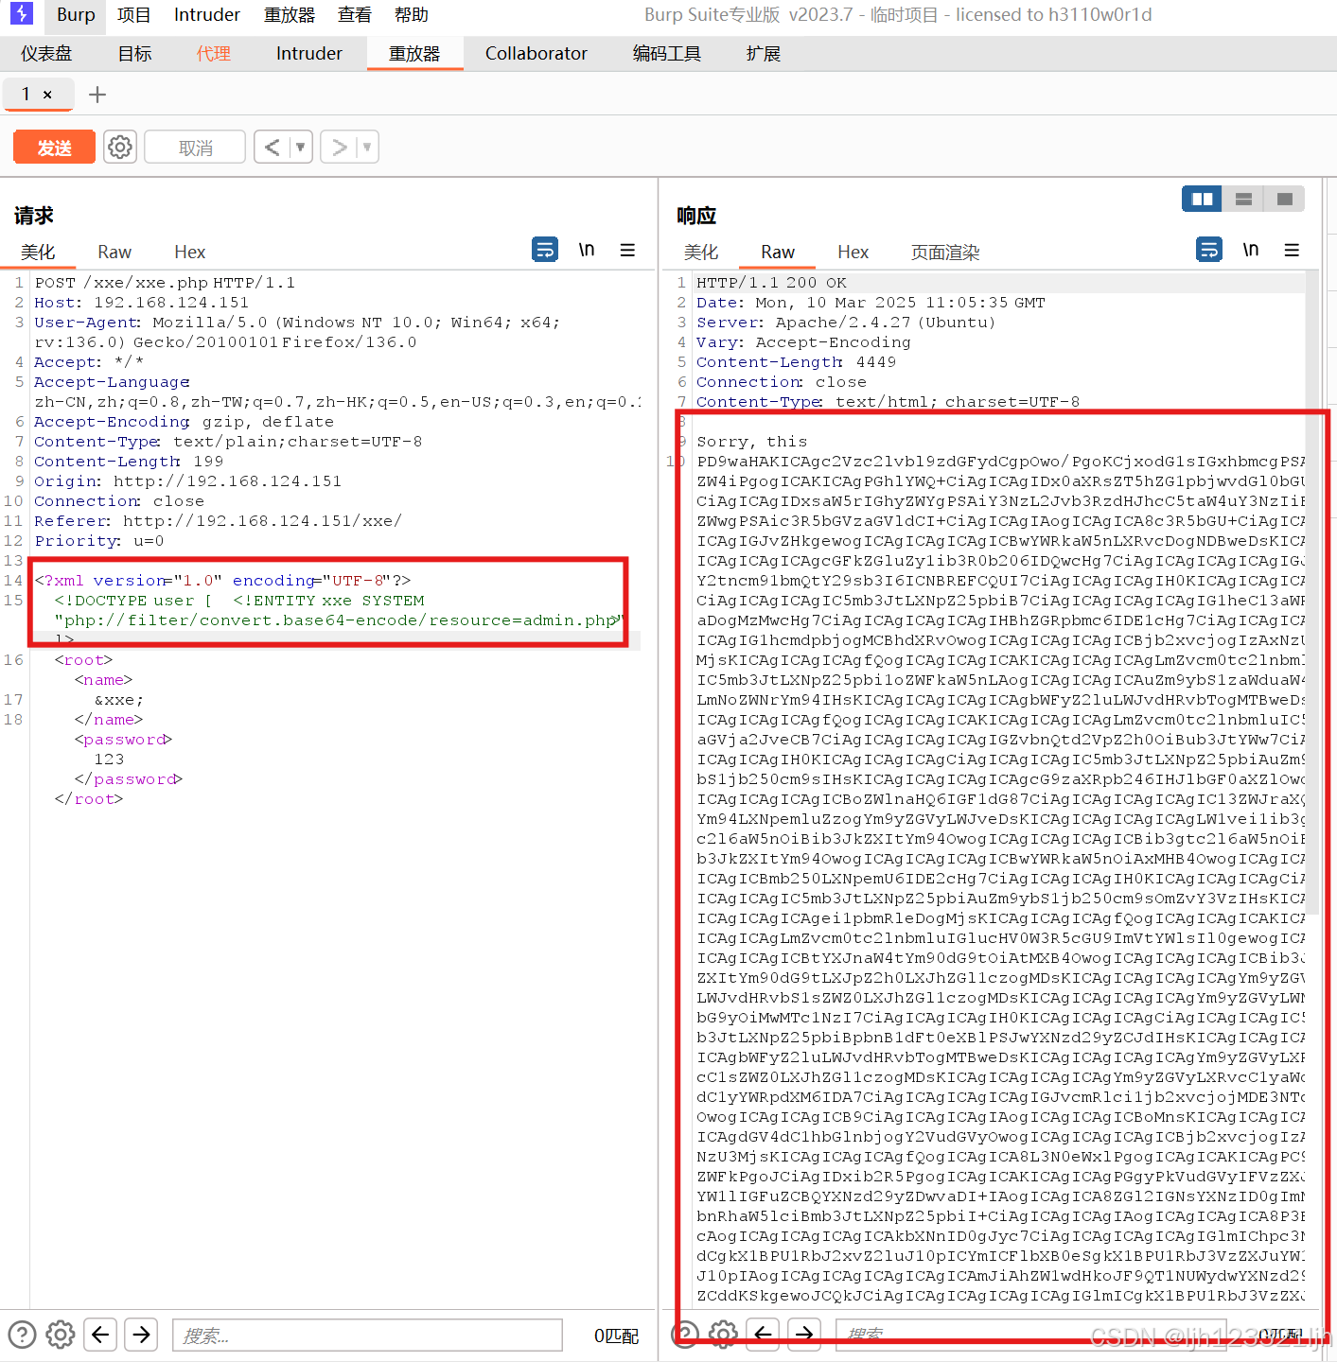Select the request Hex view tab
The image size is (1337, 1362).
tap(189, 252)
